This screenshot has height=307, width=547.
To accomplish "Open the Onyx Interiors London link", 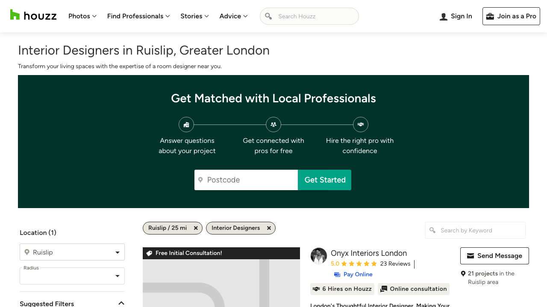I will pos(369,253).
